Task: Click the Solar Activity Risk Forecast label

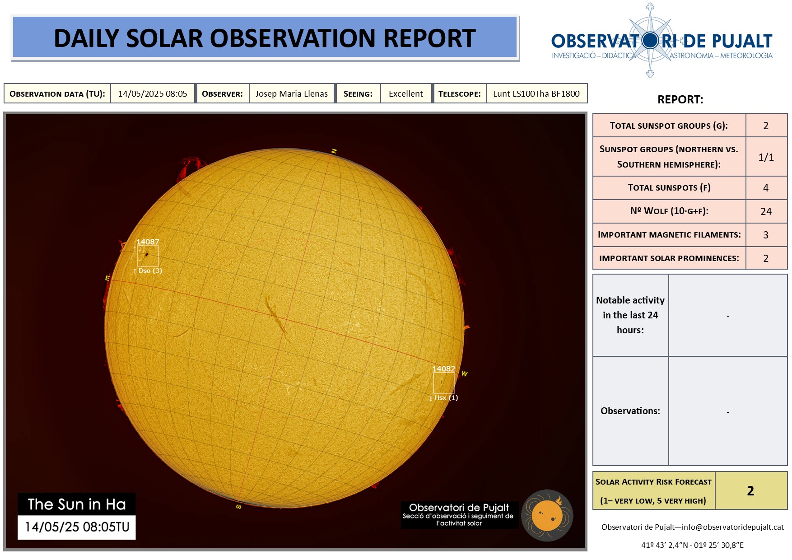Action: click(x=653, y=491)
